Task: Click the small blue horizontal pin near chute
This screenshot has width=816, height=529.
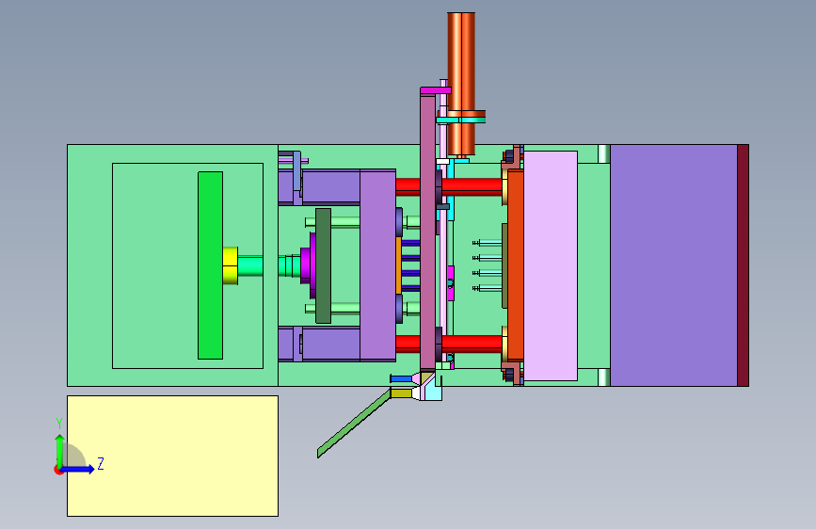Action: tap(401, 378)
